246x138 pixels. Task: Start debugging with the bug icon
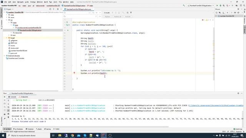tap(220, 5)
